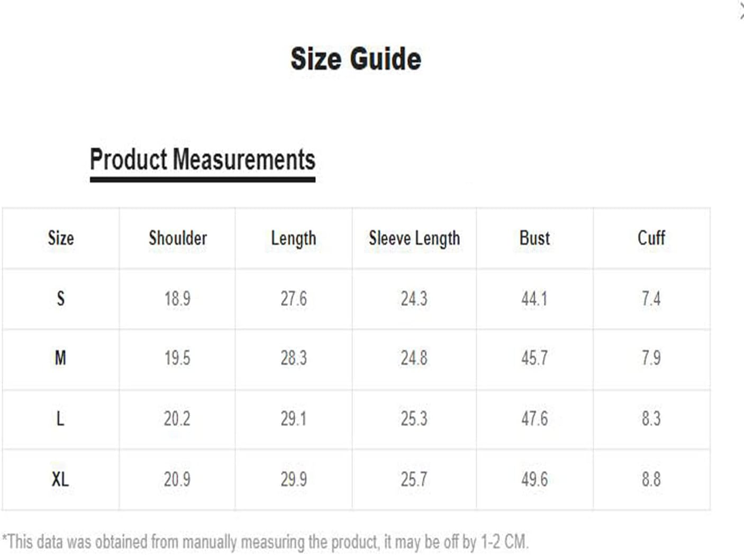Select the Shoulder column header
The width and height of the screenshot is (744, 555).
tap(177, 238)
